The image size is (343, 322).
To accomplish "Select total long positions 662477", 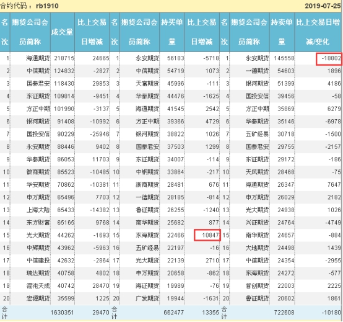I will [174, 312].
